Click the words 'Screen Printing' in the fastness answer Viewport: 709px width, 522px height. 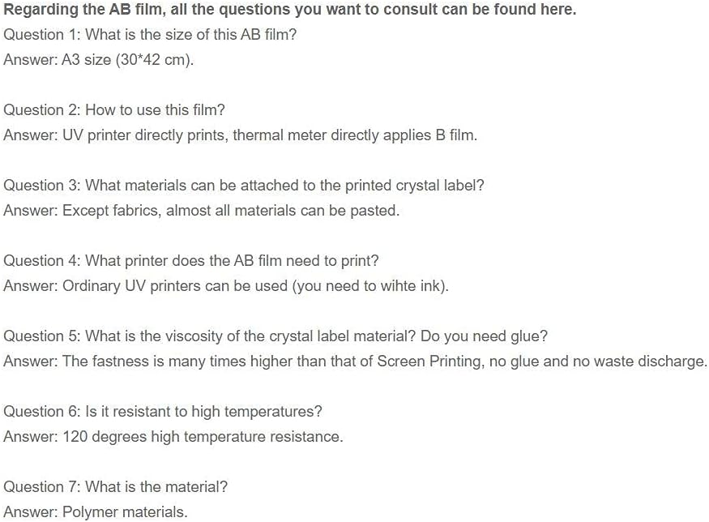tap(429, 362)
